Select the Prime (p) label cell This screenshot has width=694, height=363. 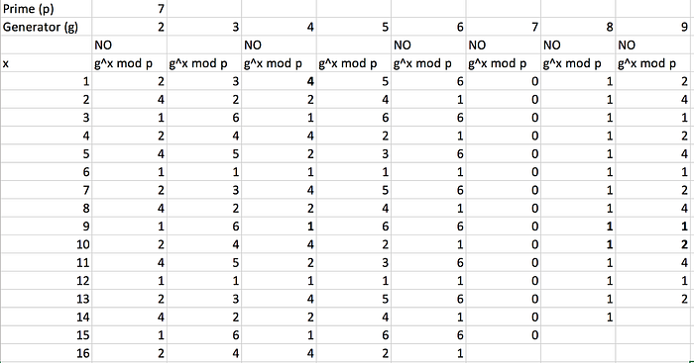click(46, 9)
